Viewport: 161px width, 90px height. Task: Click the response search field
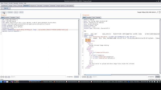point(120,77)
